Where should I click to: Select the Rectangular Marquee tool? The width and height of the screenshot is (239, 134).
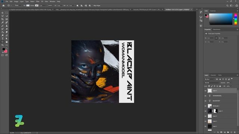tap(7, 13)
